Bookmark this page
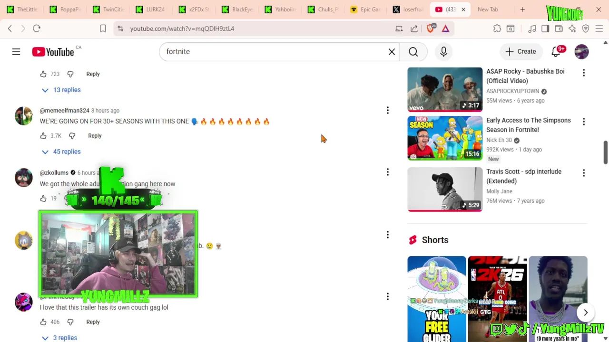 click(x=103, y=28)
